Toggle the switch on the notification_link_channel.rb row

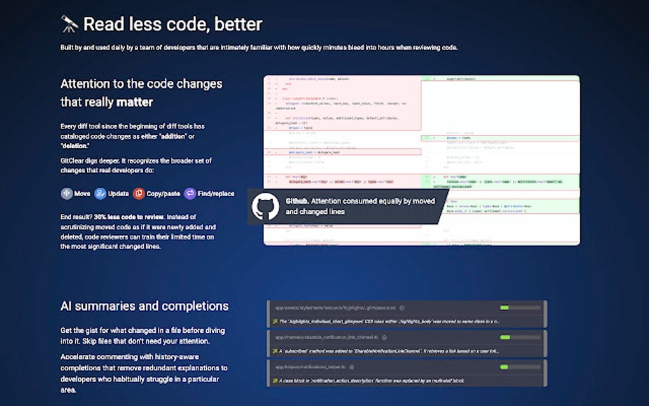click(x=505, y=338)
